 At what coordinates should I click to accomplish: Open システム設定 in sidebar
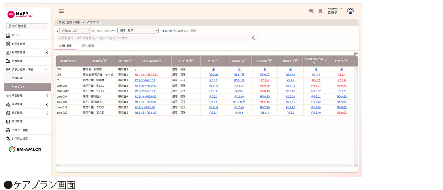coord(27,139)
